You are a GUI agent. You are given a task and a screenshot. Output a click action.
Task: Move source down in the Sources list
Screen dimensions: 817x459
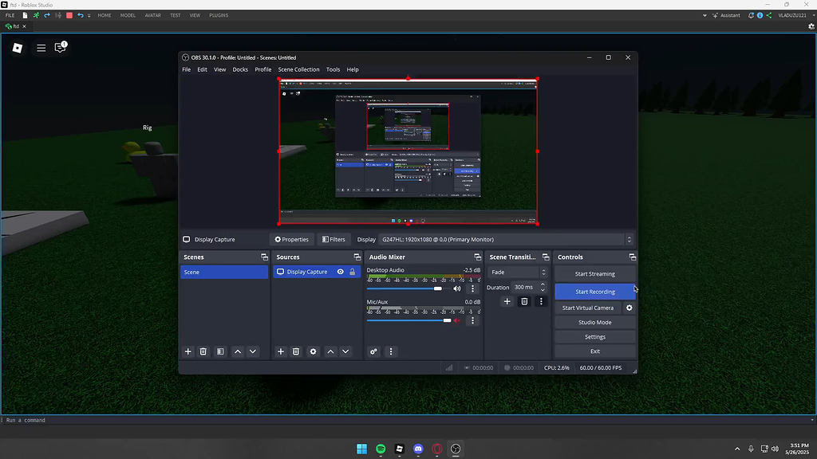point(345,351)
